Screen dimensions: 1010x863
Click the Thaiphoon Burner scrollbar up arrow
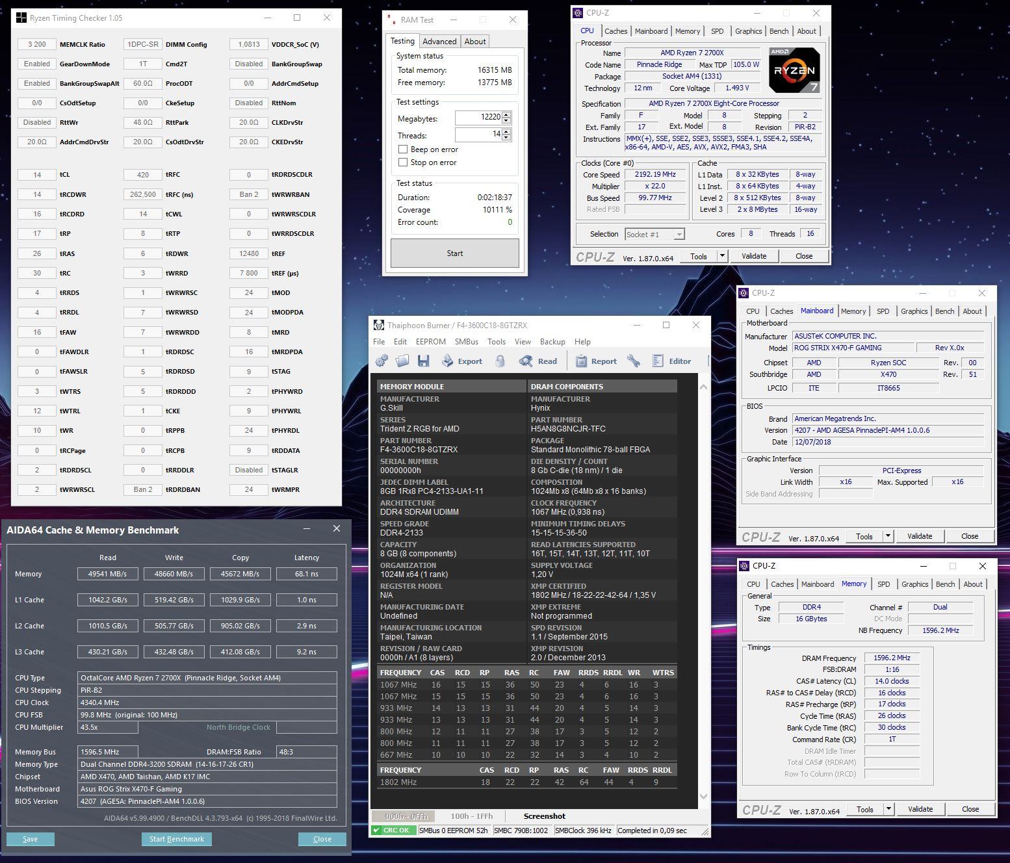[x=703, y=386]
